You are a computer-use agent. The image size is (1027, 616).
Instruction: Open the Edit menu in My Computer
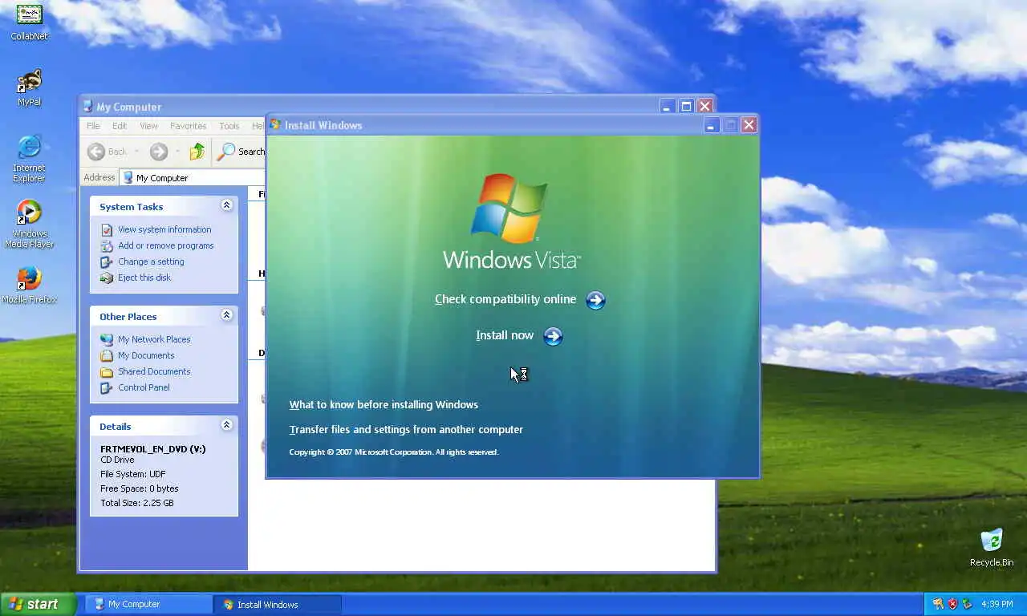point(120,126)
